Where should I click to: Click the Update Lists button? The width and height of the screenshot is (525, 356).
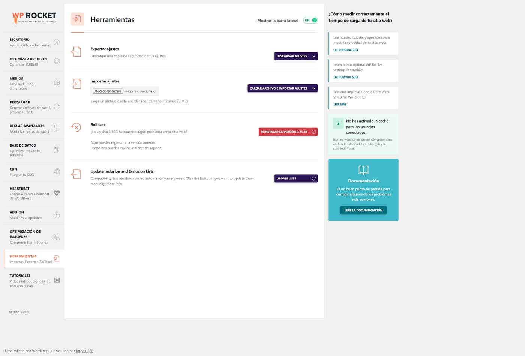(x=296, y=178)
